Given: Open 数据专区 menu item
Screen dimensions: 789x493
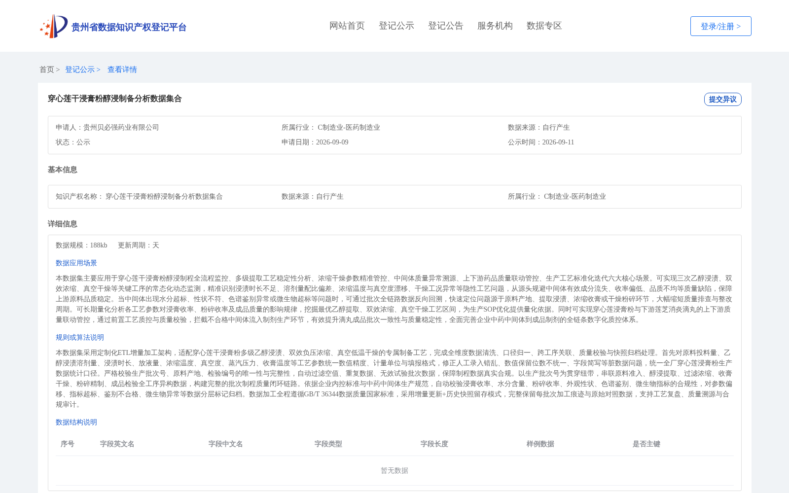Looking at the screenshot, I should (544, 26).
